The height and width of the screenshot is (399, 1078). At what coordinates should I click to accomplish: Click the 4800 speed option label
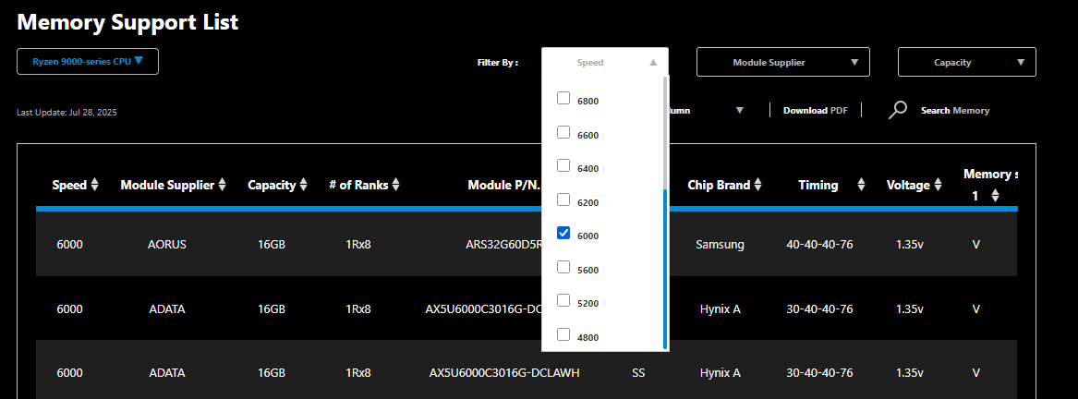pos(588,338)
